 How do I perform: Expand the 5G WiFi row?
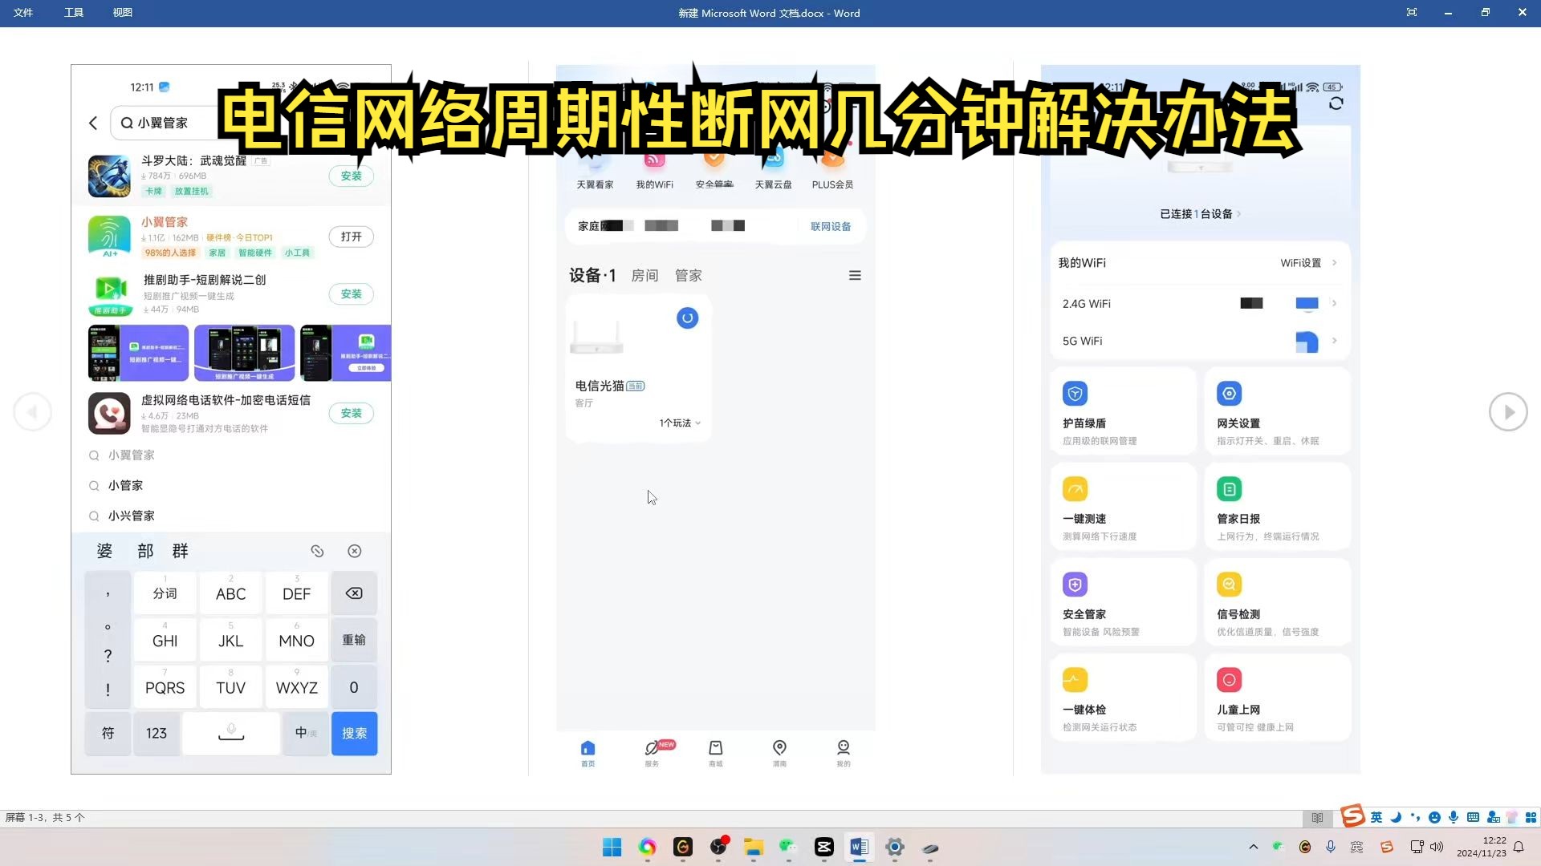1199,342
